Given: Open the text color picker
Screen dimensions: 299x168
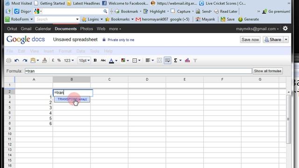Looking at the screenshot, I should coord(113,61).
